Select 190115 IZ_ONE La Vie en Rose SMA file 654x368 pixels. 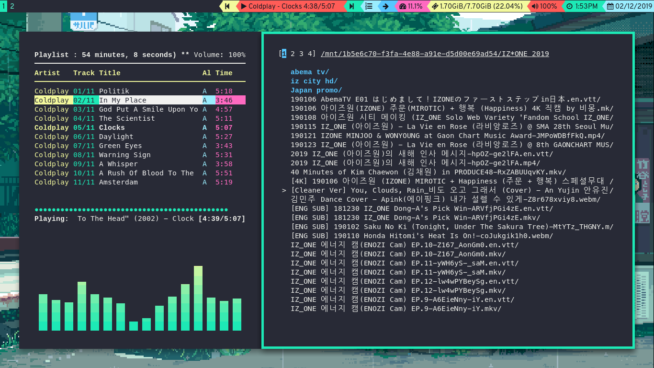click(452, 126)
